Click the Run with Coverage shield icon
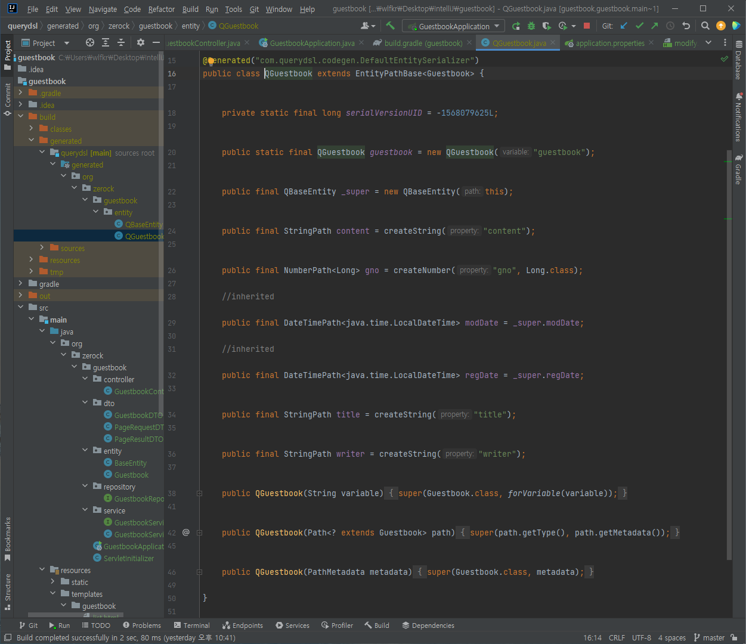The width and height of the screenshot is (746, 644). coord(547,26)
